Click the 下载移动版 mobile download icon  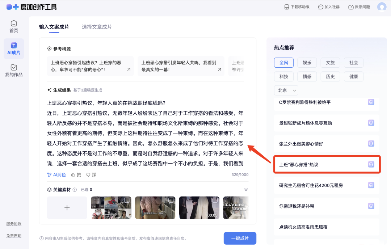point(287,7)
